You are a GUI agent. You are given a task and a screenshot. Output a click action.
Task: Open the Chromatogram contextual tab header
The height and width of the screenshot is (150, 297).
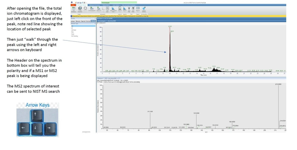click(119, 3)
